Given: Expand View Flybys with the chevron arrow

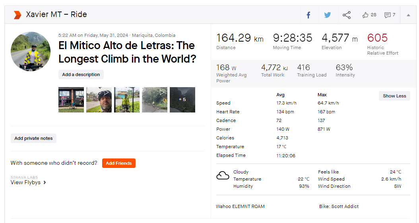Looking at the screenshot, I should [x=45, y=182].
